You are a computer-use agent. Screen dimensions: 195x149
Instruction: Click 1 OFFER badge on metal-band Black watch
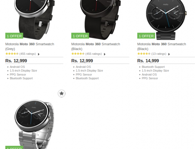(146, 36)
